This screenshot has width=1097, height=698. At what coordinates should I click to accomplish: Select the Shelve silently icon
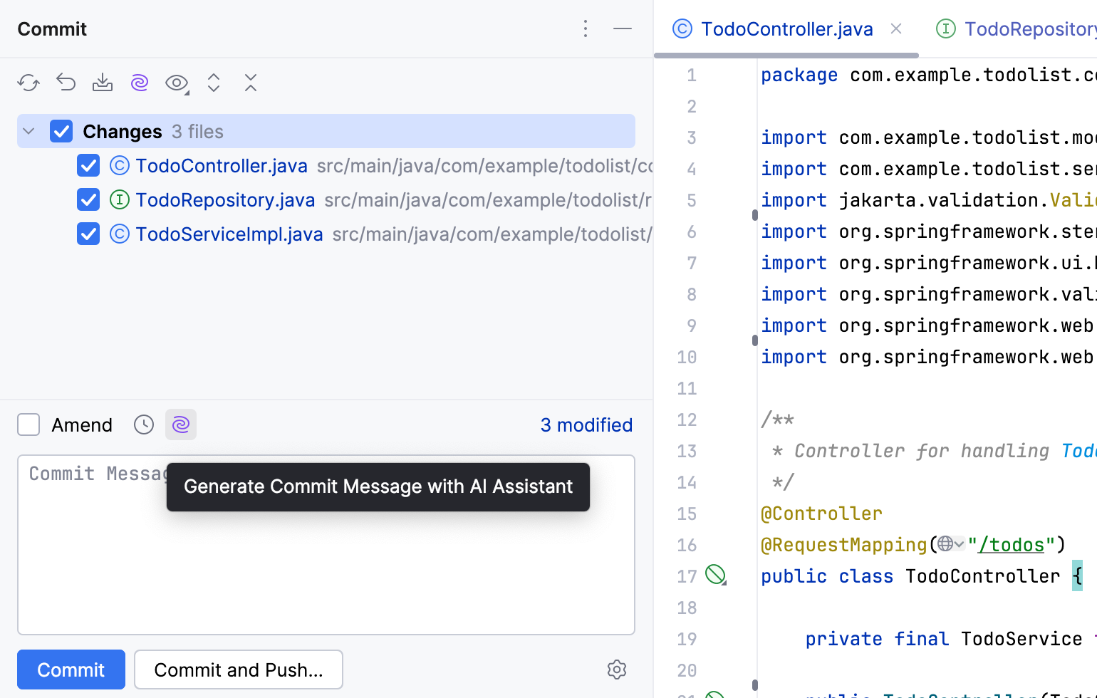[x=103, y=83]
